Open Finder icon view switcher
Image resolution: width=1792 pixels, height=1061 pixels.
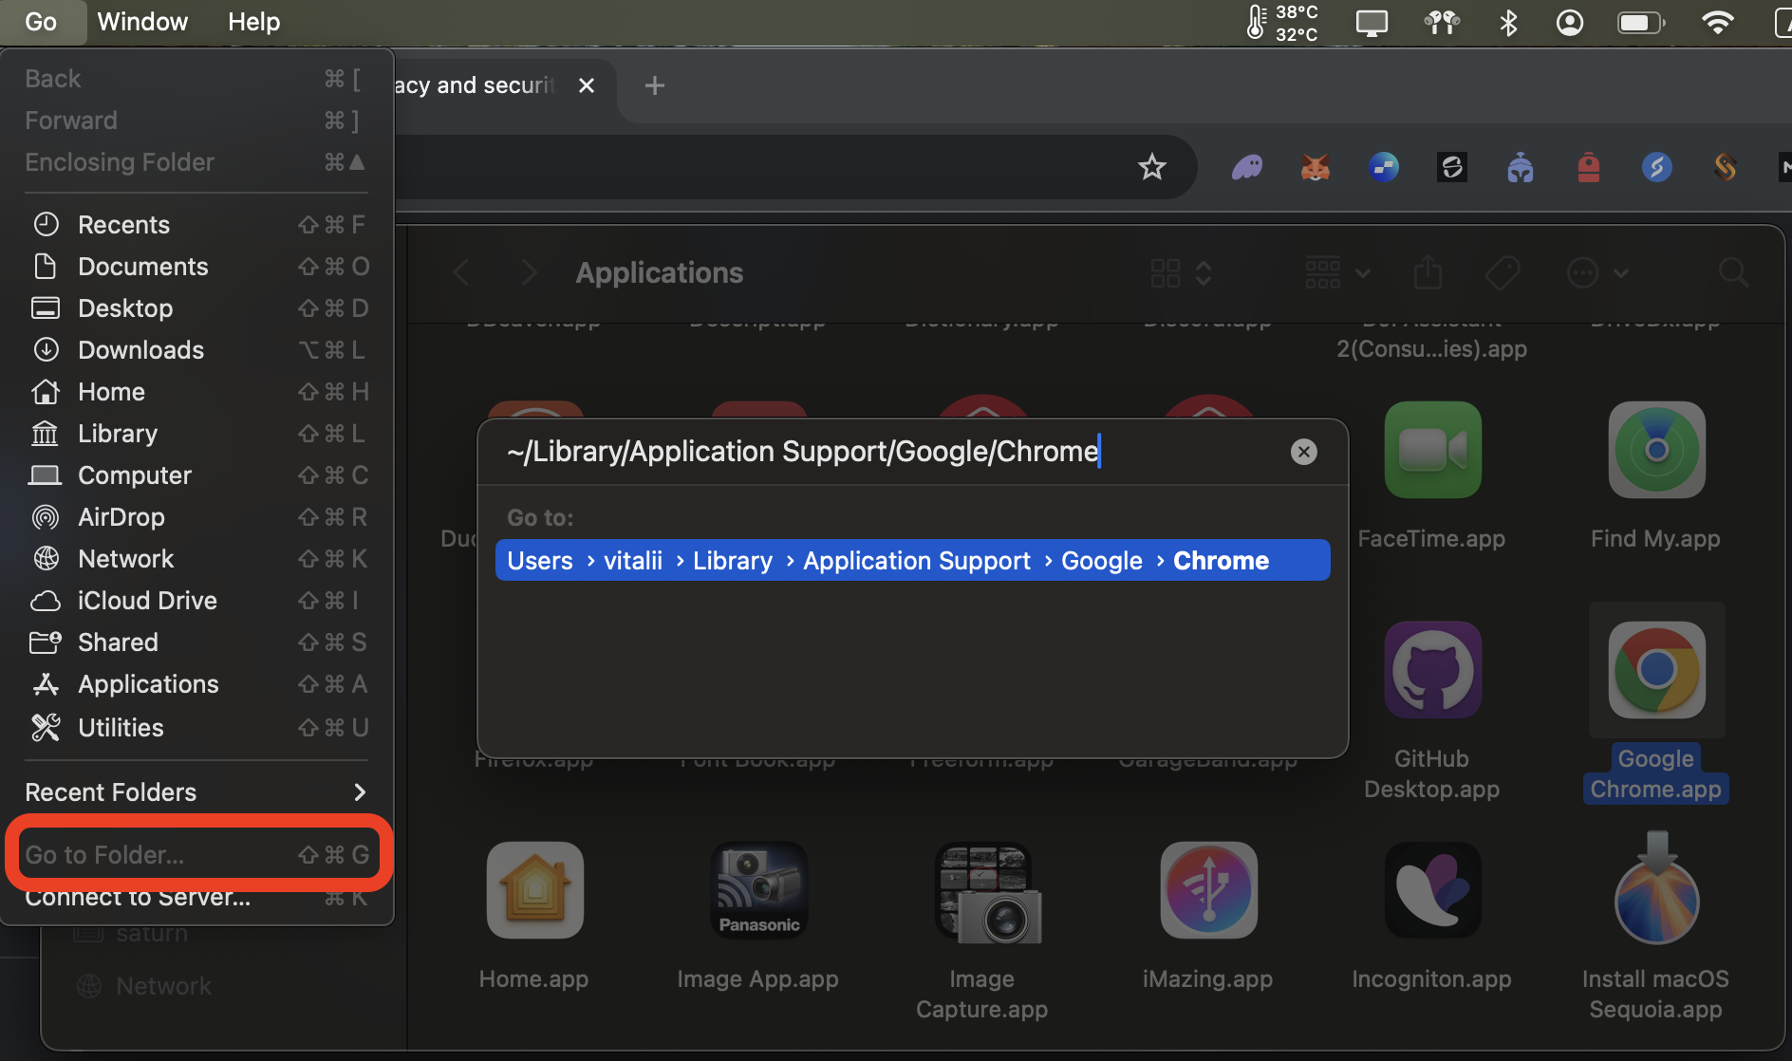(1181, 273)
